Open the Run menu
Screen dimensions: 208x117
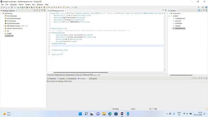click(34, 5)
